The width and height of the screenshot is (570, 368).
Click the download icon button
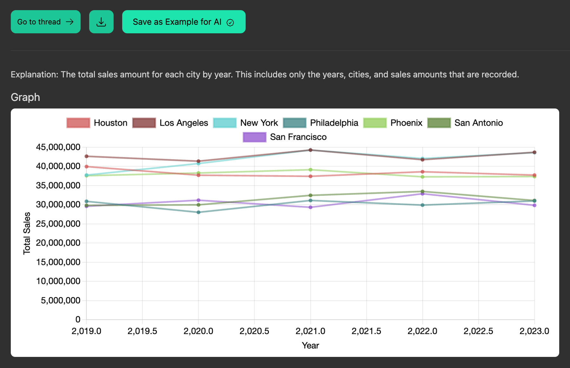(101, 22)
